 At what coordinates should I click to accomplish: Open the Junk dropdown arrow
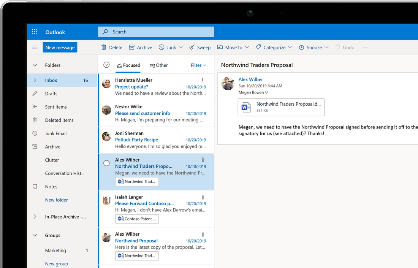(x=180, y=47)
